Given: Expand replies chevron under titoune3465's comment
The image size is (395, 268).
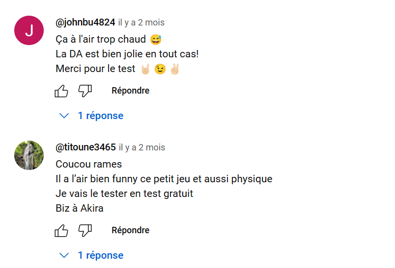Looking at the screenshot, I should pyautogui.click(x=64, y=255).
